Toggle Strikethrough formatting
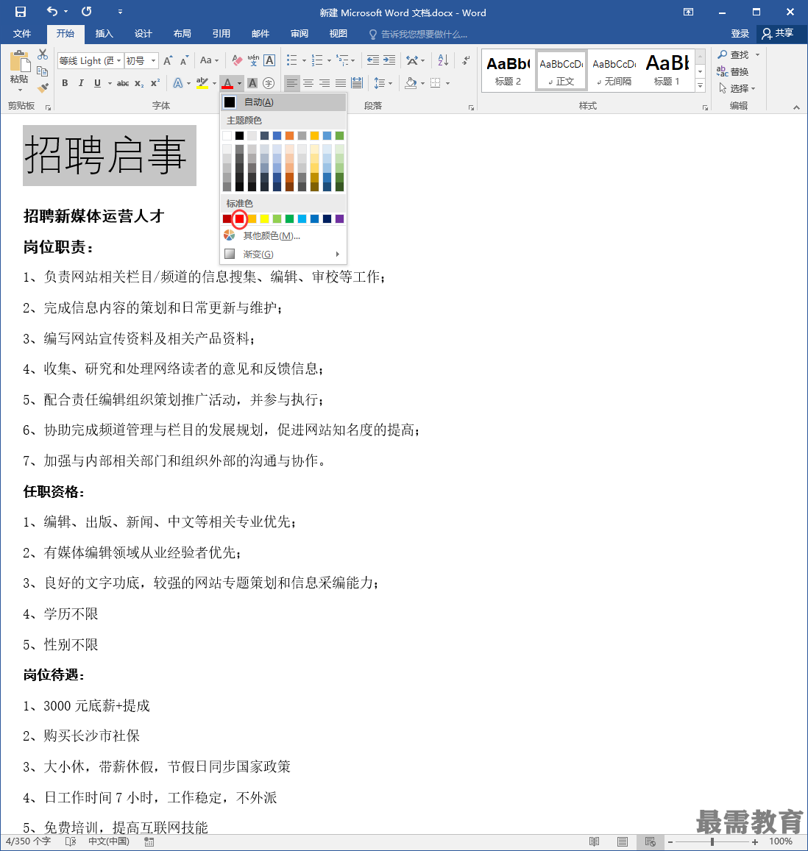Viewport: 808px width, 851px height. (123, 83)
